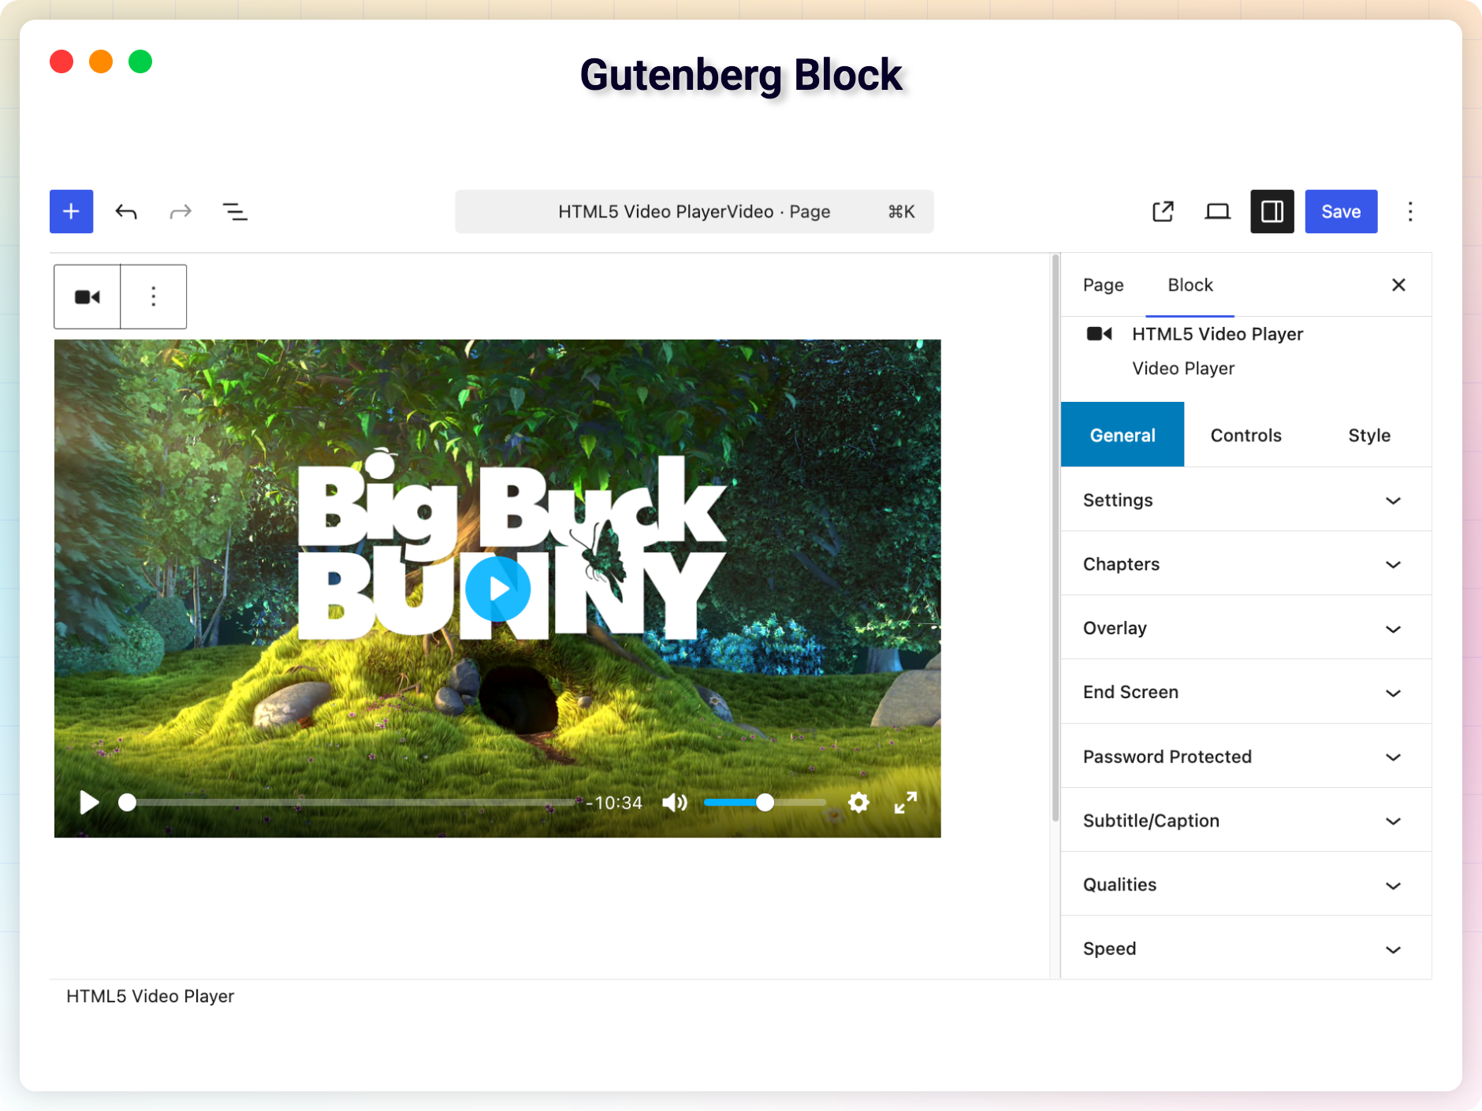This screenshot has height=1111, width=1482.
Task: Click the HTML5 Video Player block title in sidebar
Action: pyautogui.click(x=1217, y=334)
